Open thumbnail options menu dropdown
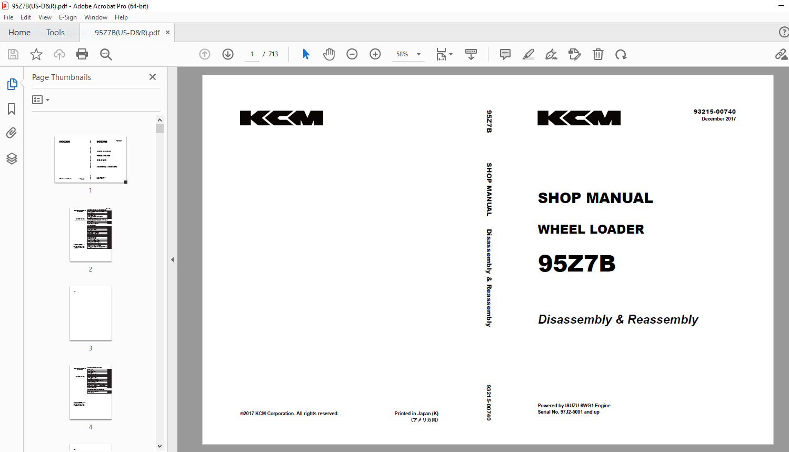 point(41,100)
